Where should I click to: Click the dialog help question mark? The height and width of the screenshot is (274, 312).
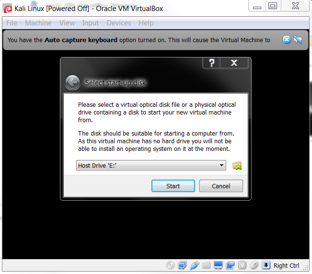[x=211, y=63]
